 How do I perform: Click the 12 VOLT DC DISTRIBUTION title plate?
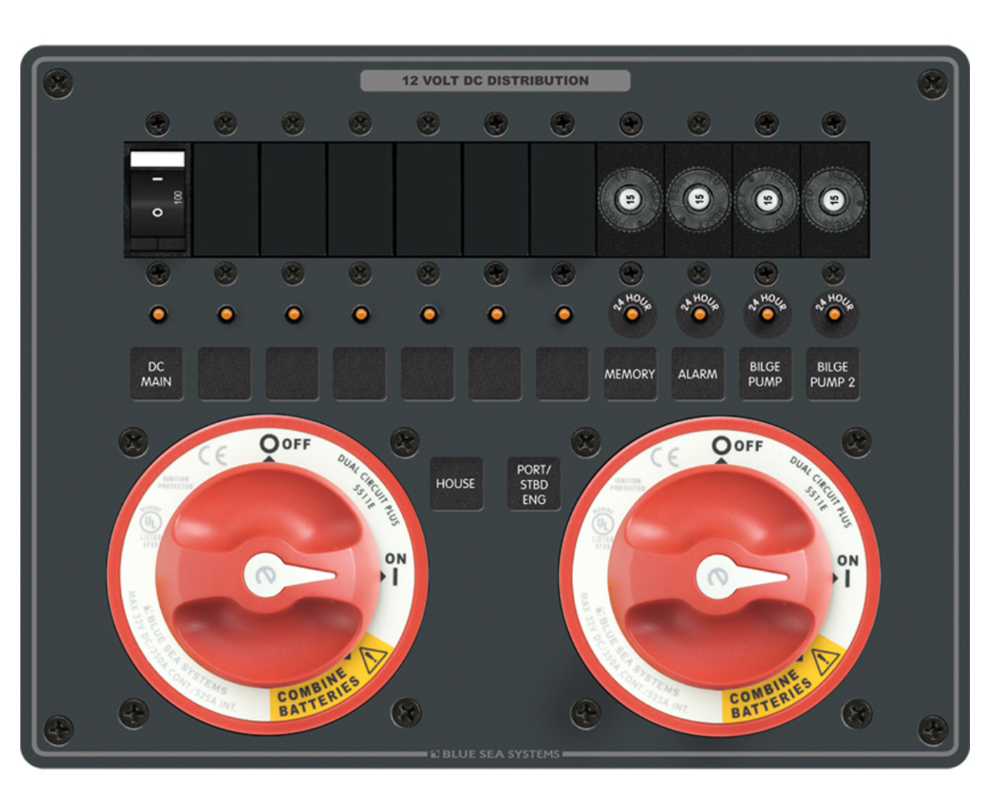(495, 81)
